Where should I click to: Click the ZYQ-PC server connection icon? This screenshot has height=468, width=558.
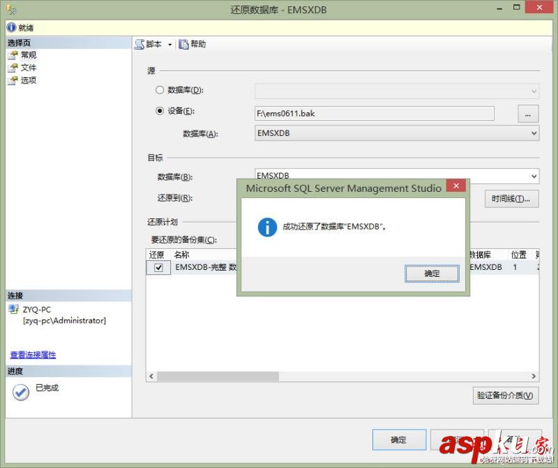(x=13, y=309)
